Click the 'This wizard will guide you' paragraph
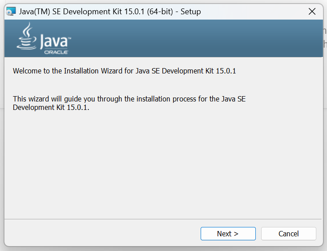Image resolution: width=327 pixels, height=251 pixels. 129,103
